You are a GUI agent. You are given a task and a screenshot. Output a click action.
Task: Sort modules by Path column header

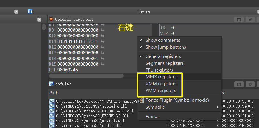pyautogui.click(x=54, y=93)
